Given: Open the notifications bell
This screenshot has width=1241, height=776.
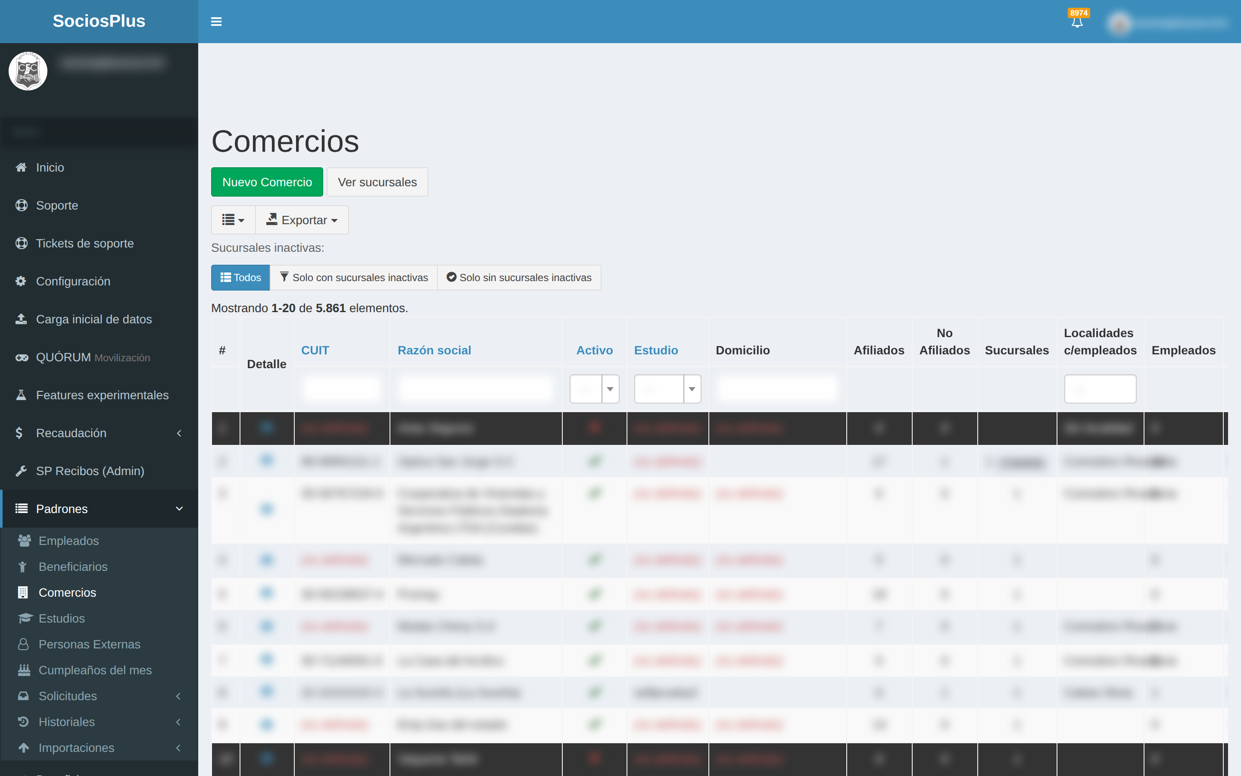Looking at the screenshot, I should (1077, 22).
